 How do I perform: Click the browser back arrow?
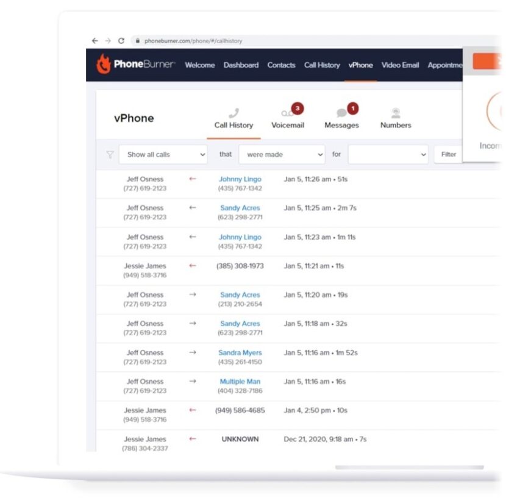coord(94,40)
